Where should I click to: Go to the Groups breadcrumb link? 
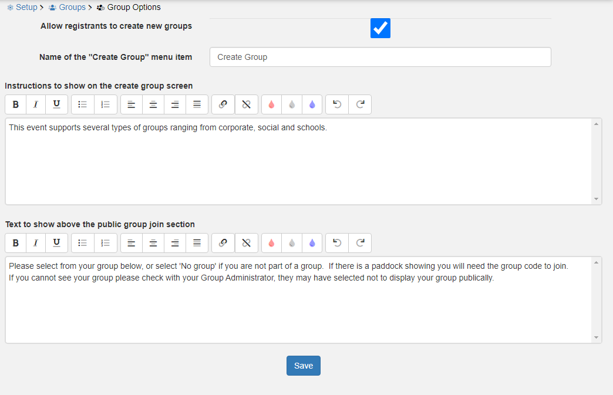pos(72,7)
